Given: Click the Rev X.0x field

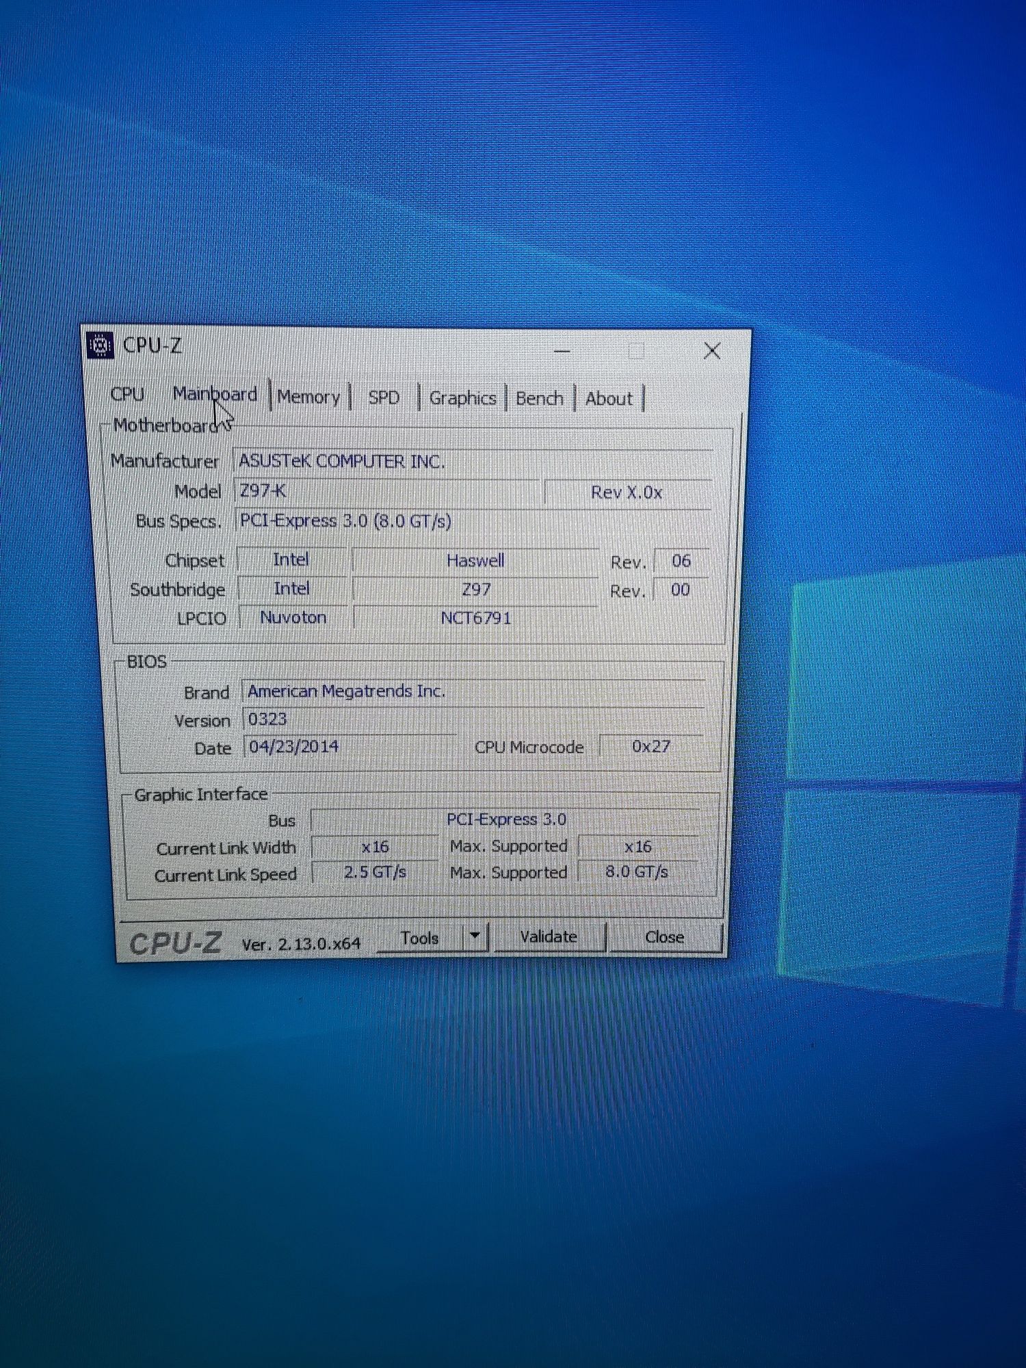Looking at the screenshot, I should 627,492.
